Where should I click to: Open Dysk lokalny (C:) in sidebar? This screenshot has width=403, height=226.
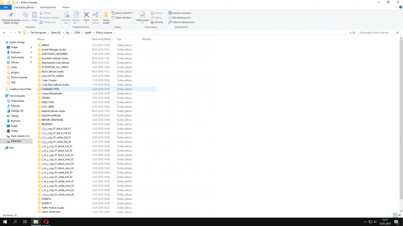20,136
